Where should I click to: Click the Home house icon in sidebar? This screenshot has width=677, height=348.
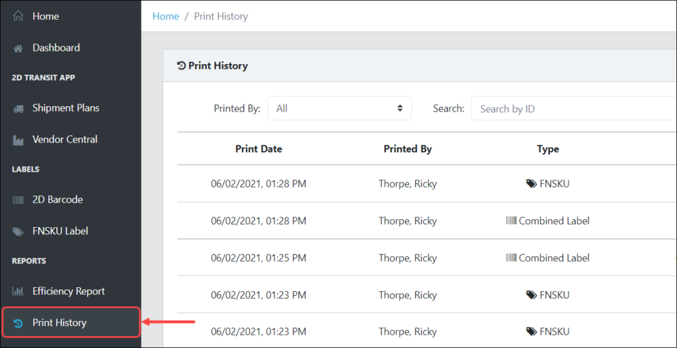[18, 17]
